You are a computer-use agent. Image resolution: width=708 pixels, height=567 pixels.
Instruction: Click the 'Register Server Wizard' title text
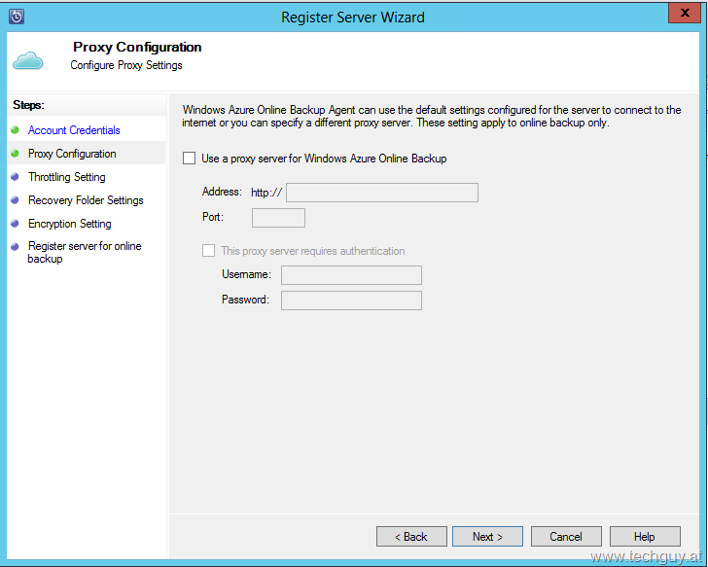(x=353, y=18)
